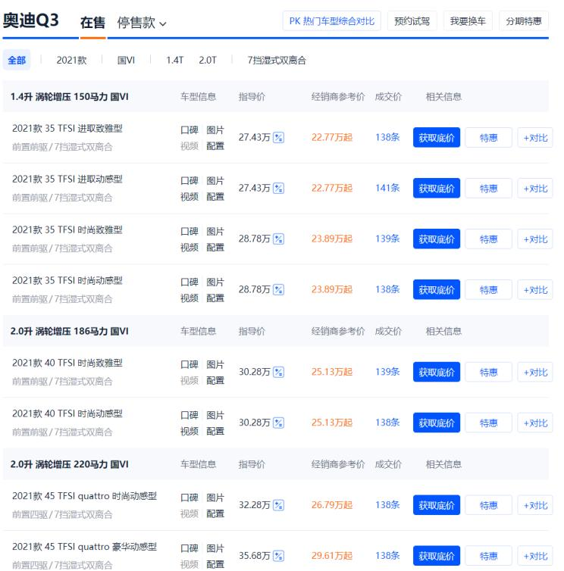Switch to the 在售 tab

coord(92,23)
